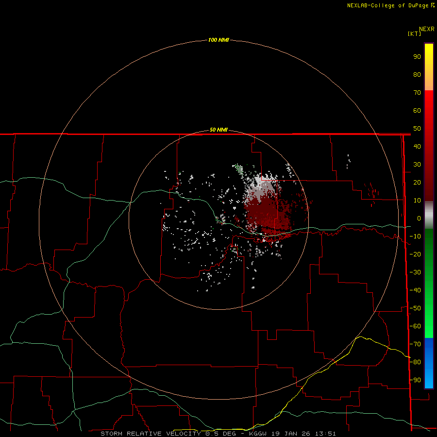Click the KT units label above color bar
The width and height of the screenshot is (437, 437).
point(415,34)
